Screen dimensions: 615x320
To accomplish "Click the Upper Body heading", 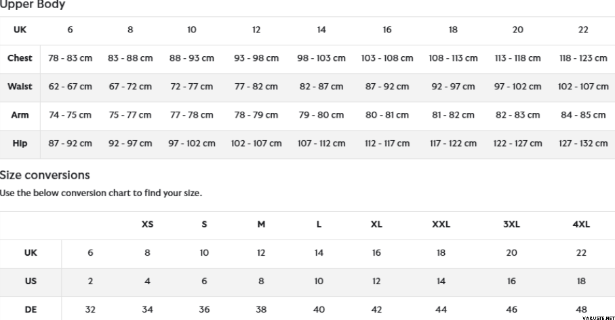I will pos(33,5).
